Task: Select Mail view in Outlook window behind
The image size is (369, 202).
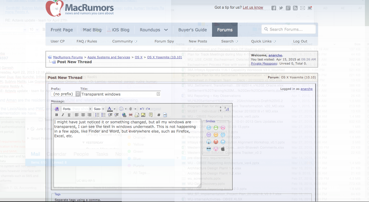Action: point(35,154)
